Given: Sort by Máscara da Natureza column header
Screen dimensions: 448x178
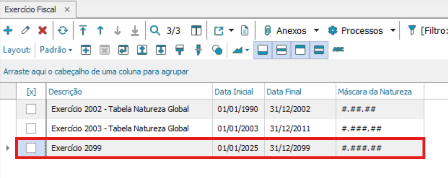Looking at the screenshot, I should pyautogui.click(x=380, y=91).
